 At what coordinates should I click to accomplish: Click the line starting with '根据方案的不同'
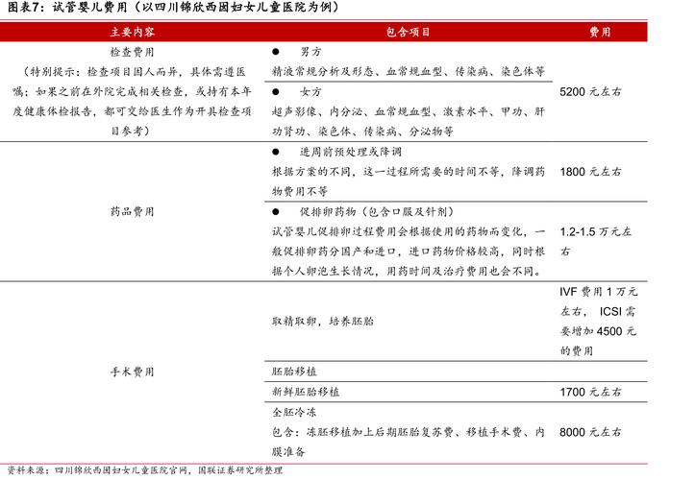point(409,172)
